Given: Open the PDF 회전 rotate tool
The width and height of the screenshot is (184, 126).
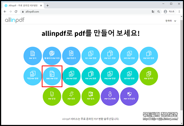Looking at the screenshot, I should pos(71,97).
